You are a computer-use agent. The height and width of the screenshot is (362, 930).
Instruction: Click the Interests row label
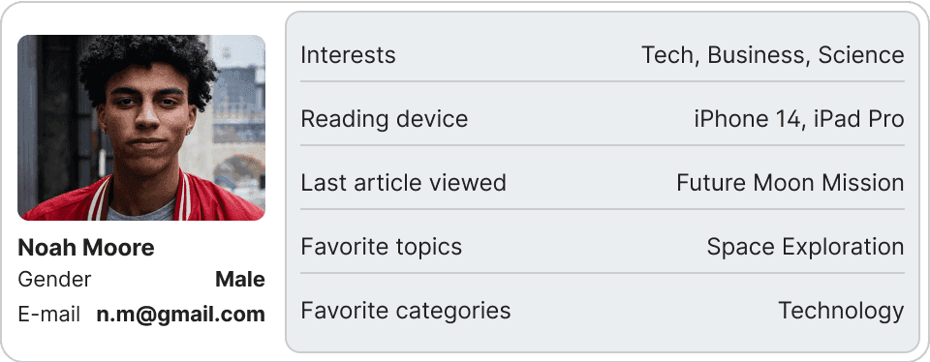[x=348, y=55]
